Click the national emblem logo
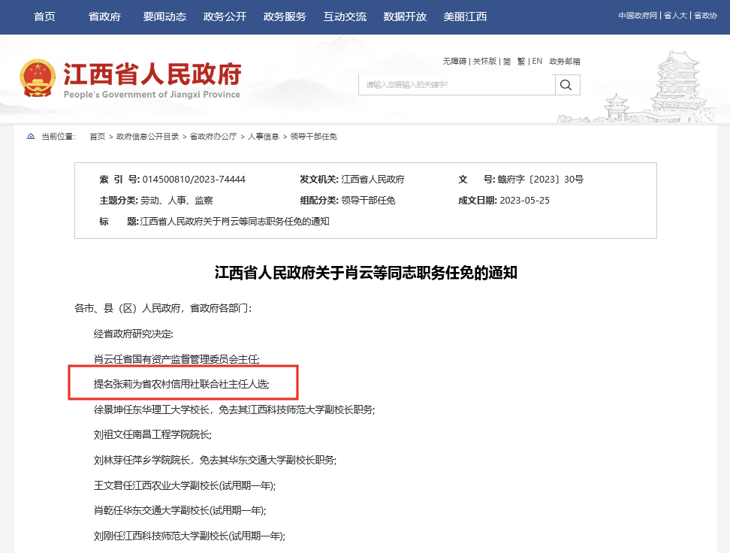 point(38,78)
